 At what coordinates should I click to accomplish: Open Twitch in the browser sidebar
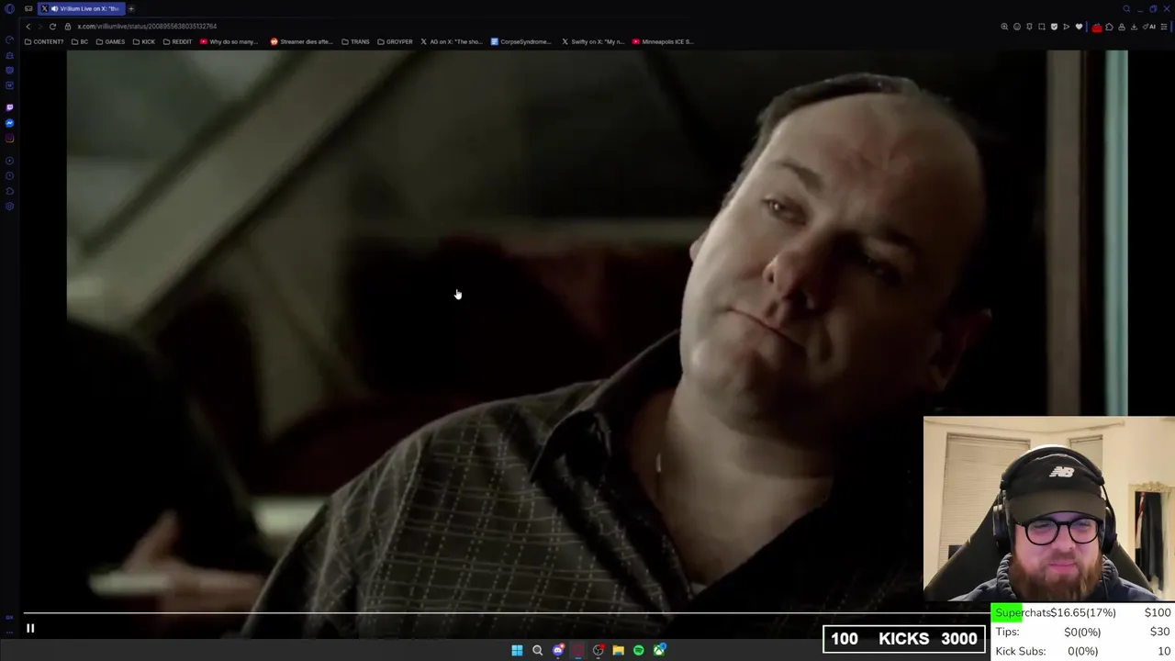(x=9, y=107)
